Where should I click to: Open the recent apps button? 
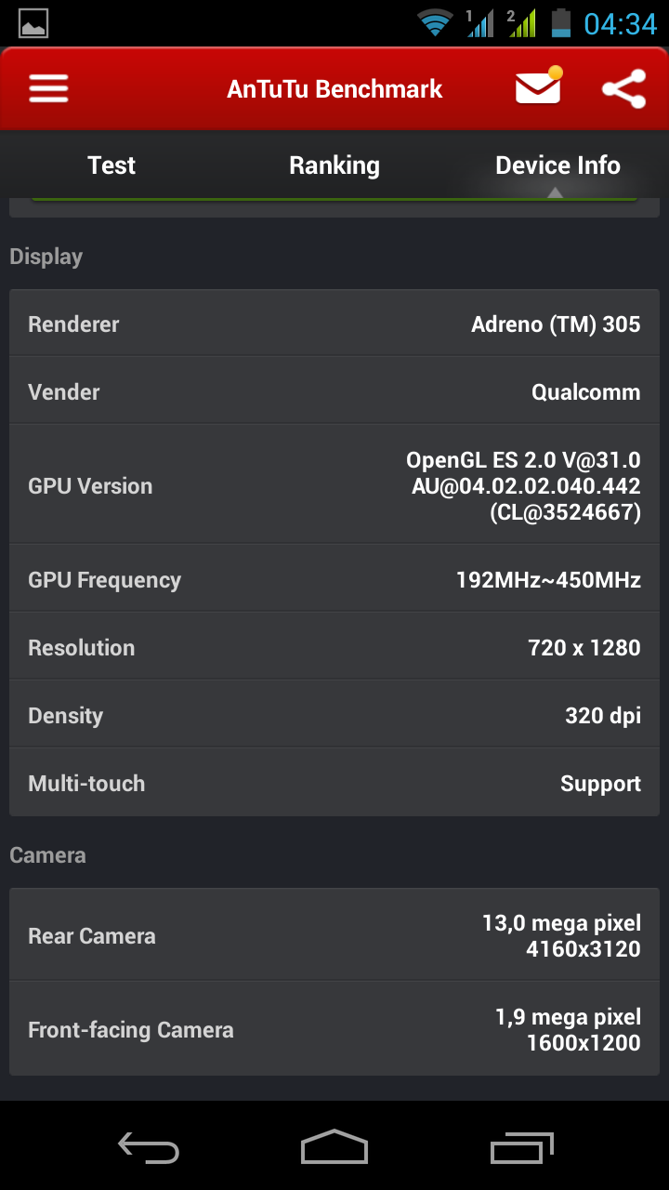(x=522, y=1147)
